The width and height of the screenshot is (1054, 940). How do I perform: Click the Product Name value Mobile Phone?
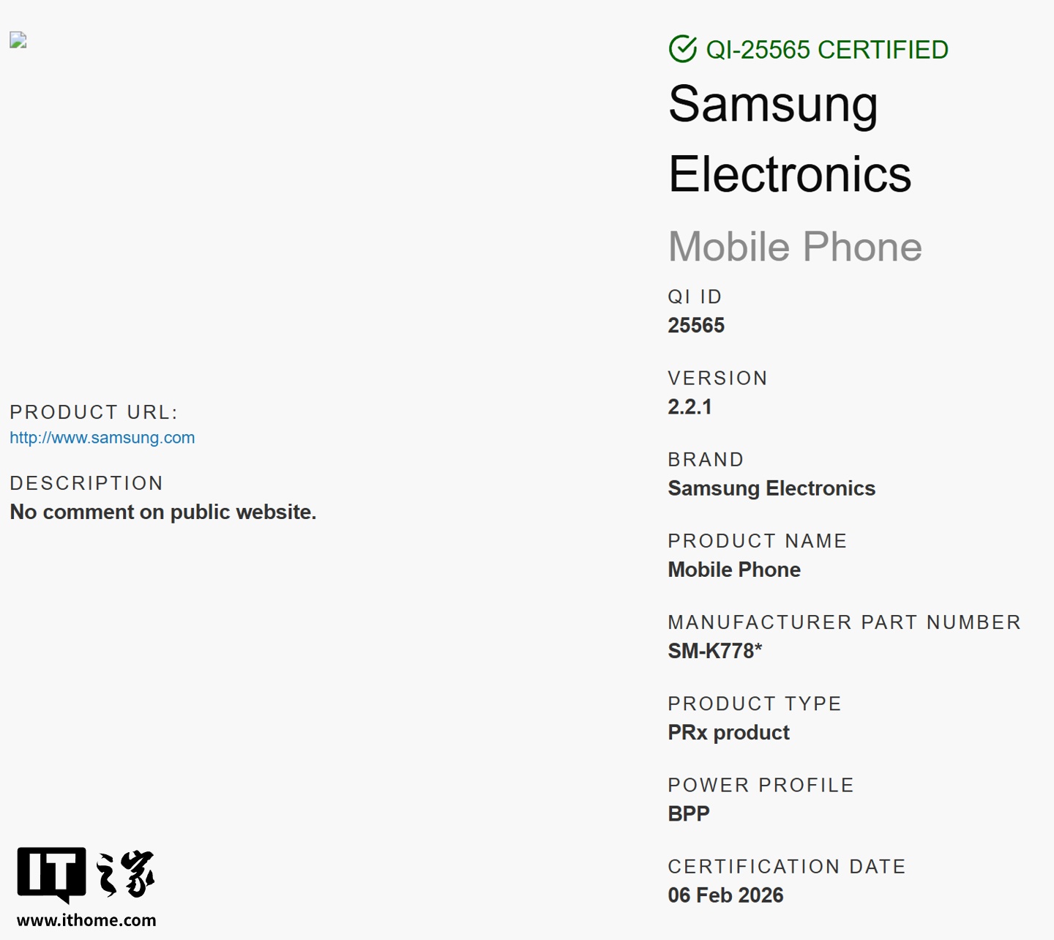tap(734, 570)
